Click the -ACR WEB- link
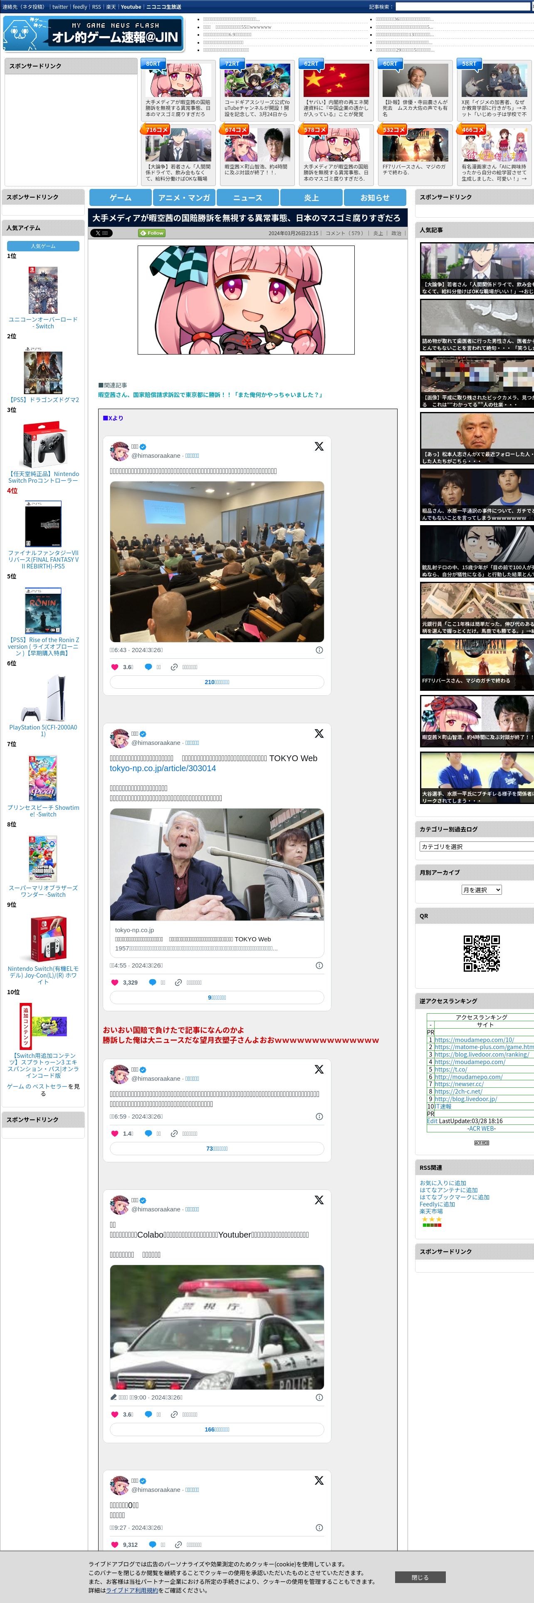Image resolution: width=534 pixels, height=1603 pixels. [x=481, y=1128]
